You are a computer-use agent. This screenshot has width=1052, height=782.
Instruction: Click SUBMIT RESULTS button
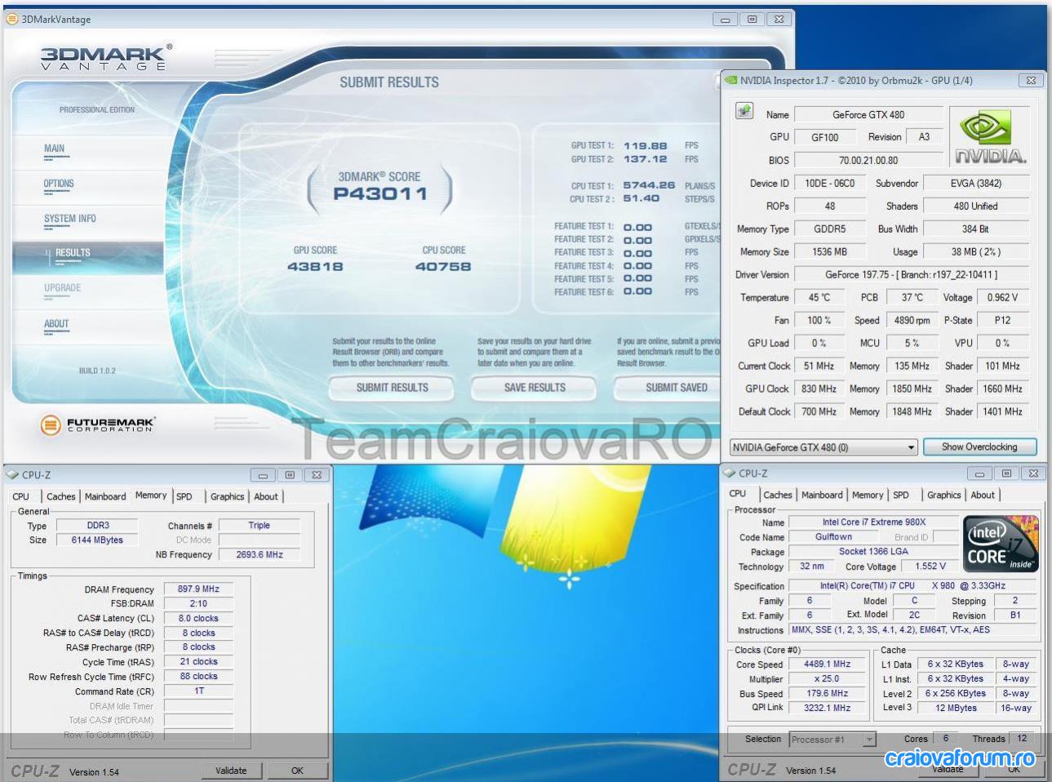392,388
